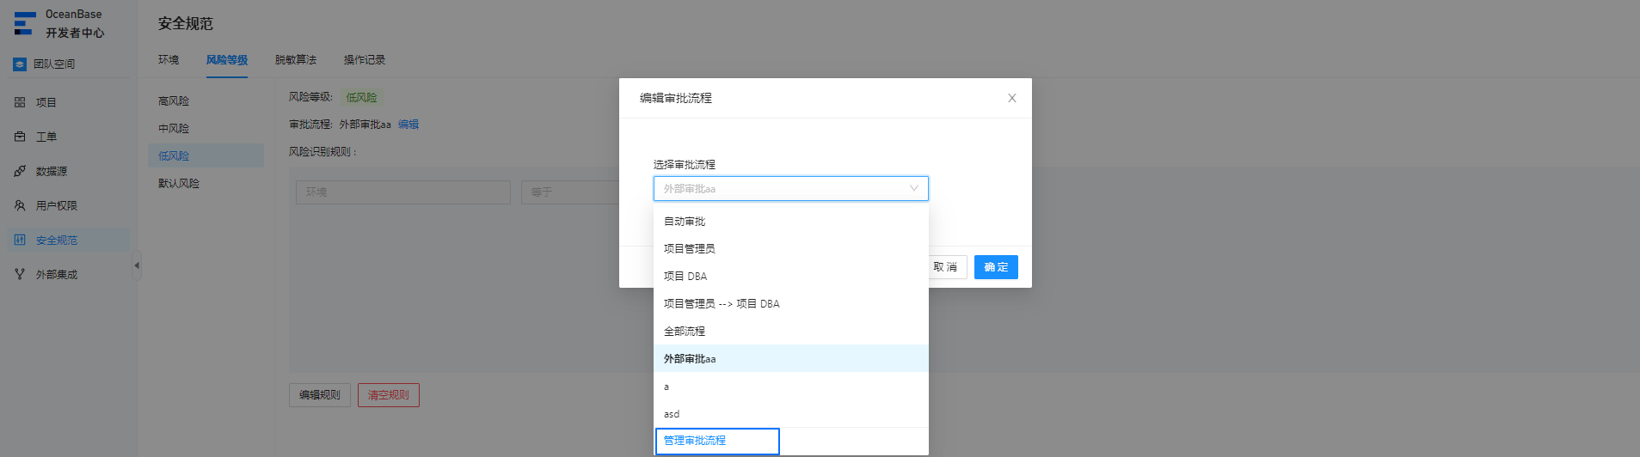Click the 清空规则 button

tap(389, 395)
